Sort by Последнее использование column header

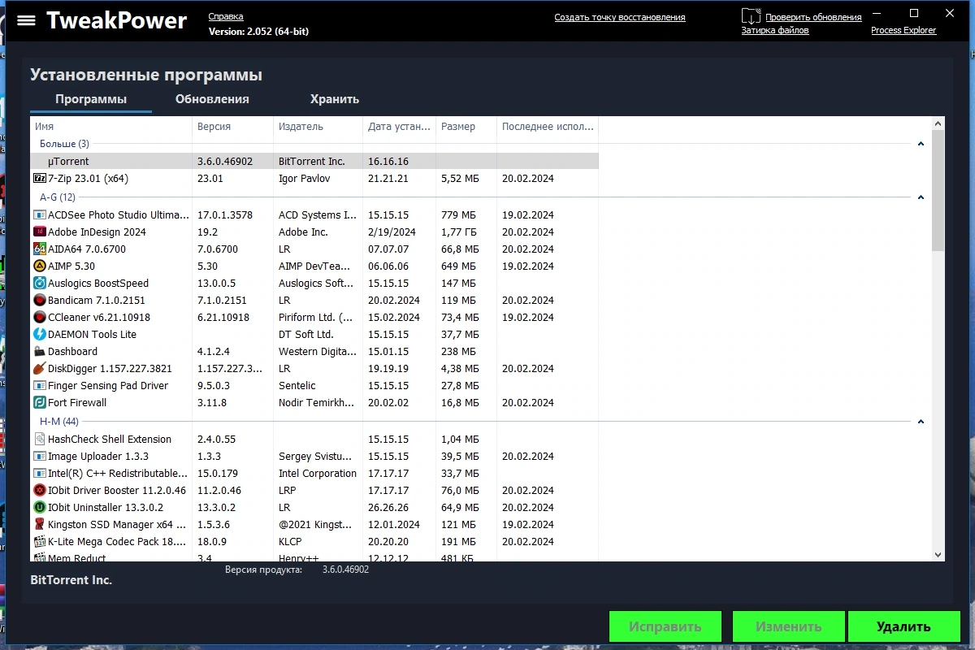[x=548, y=127]
